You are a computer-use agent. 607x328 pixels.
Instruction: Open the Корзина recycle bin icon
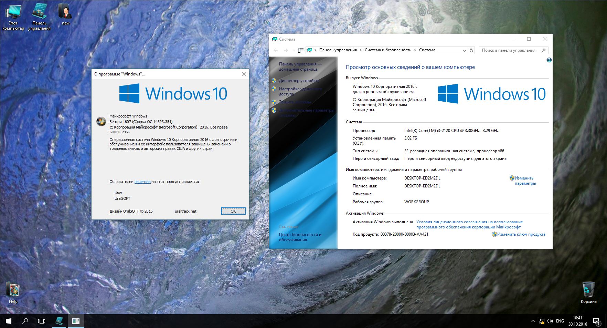click(x=588, y=293)
